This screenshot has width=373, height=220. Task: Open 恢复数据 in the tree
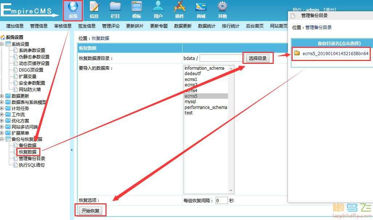(28, 152)
